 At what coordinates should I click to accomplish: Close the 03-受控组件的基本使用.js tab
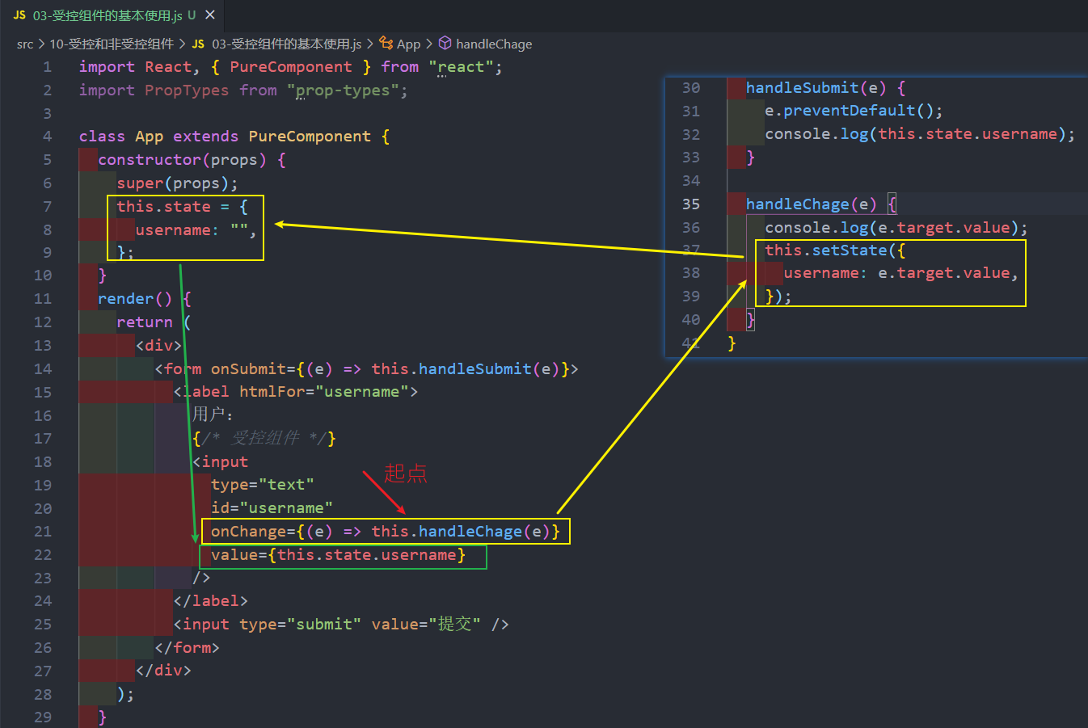click(210, 15)
